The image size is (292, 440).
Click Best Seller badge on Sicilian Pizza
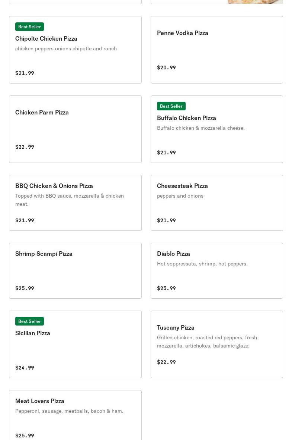(x=29, y=321)
